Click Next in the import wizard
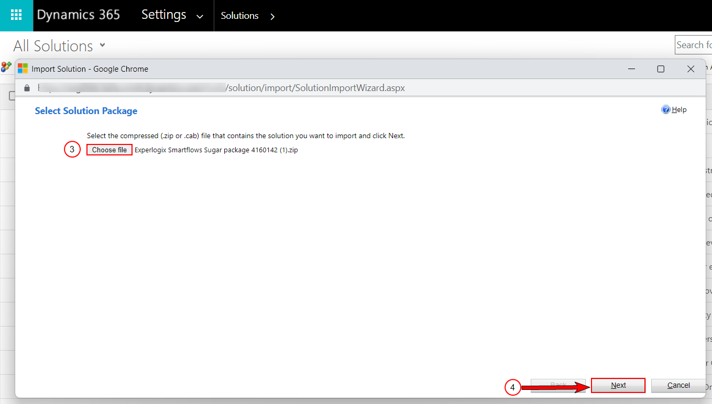This screenshot has width=712, height=404. pos(618,385)
